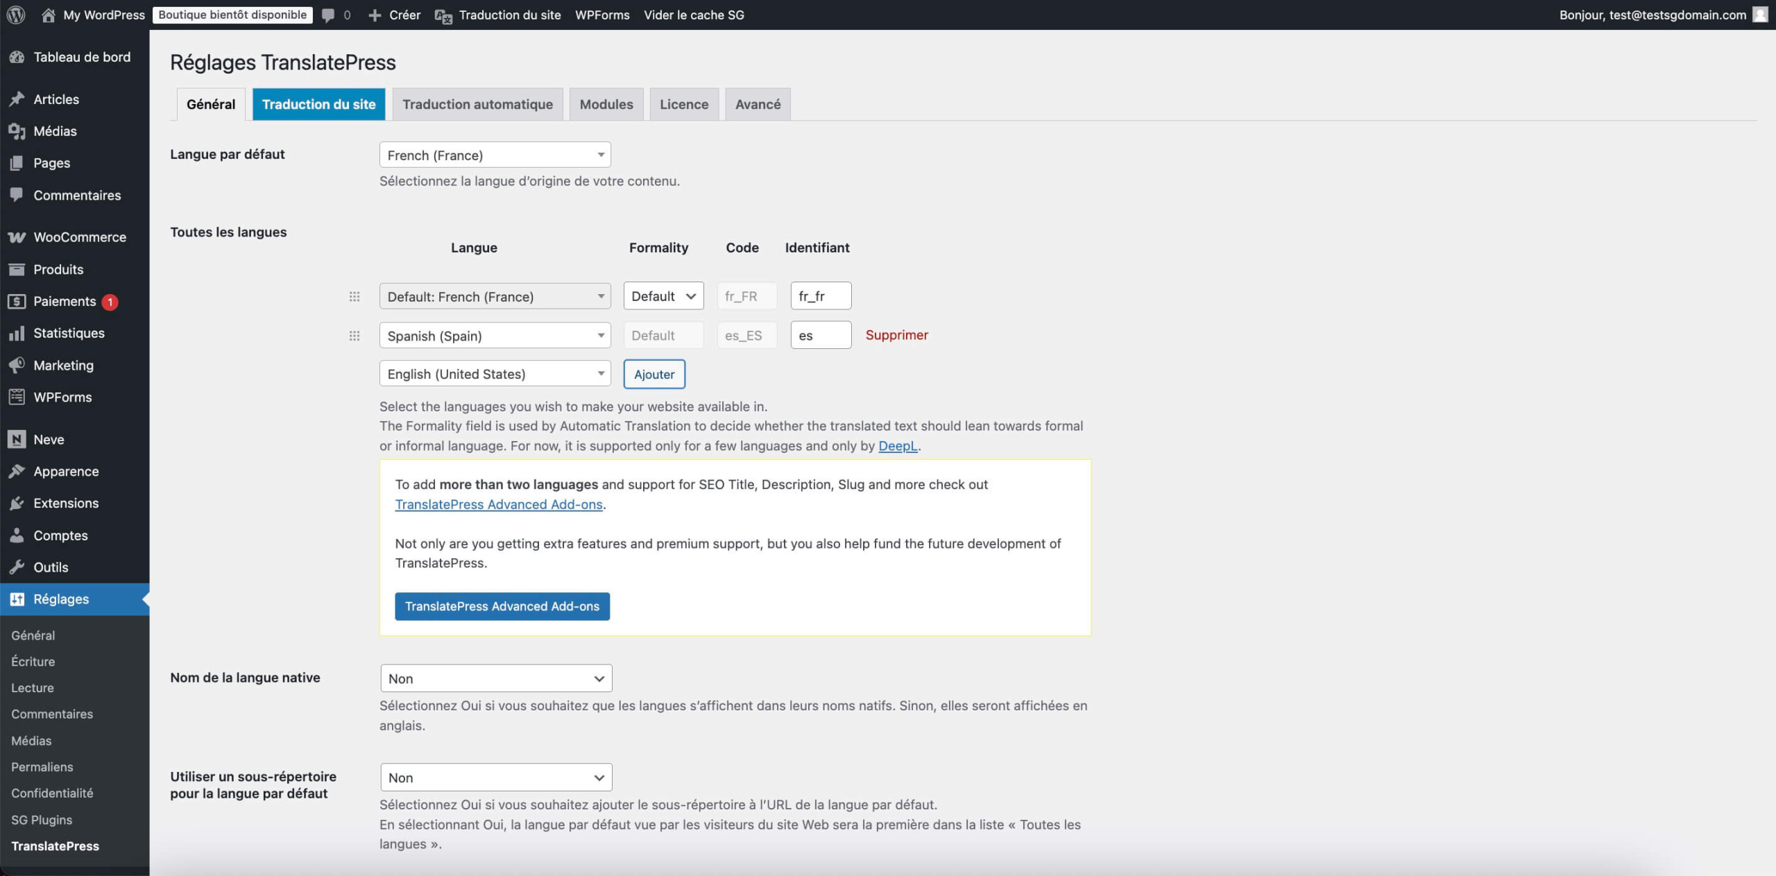Switch to the Traduction du site tab
The width and height of the screenshot is (1776, 876).
(x=318, y=104)
